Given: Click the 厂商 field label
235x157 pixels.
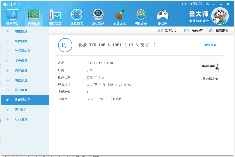Looking at the screenshot, I should pyautogui.click(x=61, y=70).
